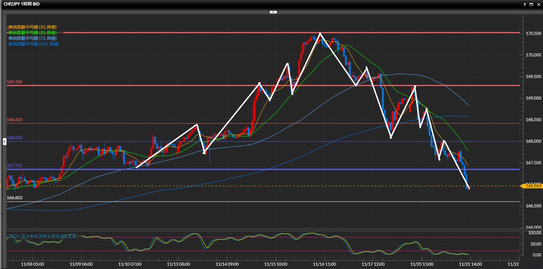Select the white 166.603 horizontal line label
This screenshot has width=543, height=269.
14,198
